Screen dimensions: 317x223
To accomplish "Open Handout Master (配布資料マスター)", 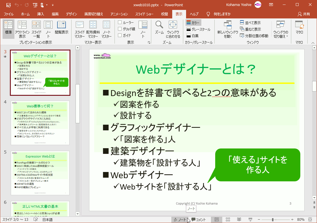I will pyautogui.click(x=93, y=29).
